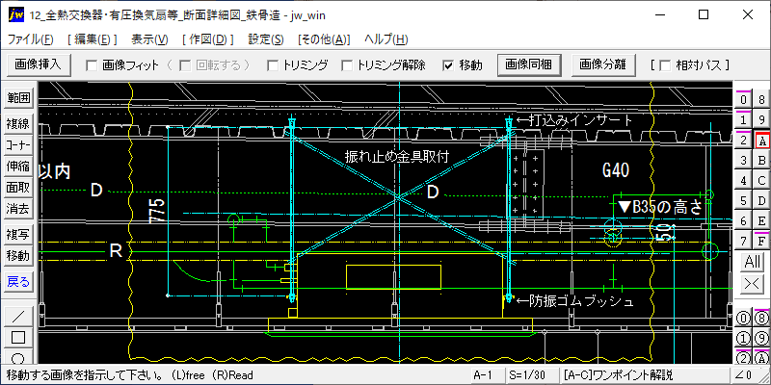Select the line drawing tool
The width and height of the screenshot is (771, 385).
point(18,316)
